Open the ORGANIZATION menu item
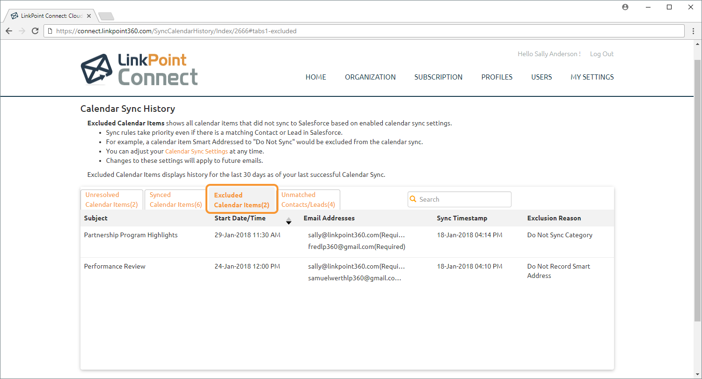The height and width of the screenshot is (379, 702). pyautogui.click(x=370, y=77)
